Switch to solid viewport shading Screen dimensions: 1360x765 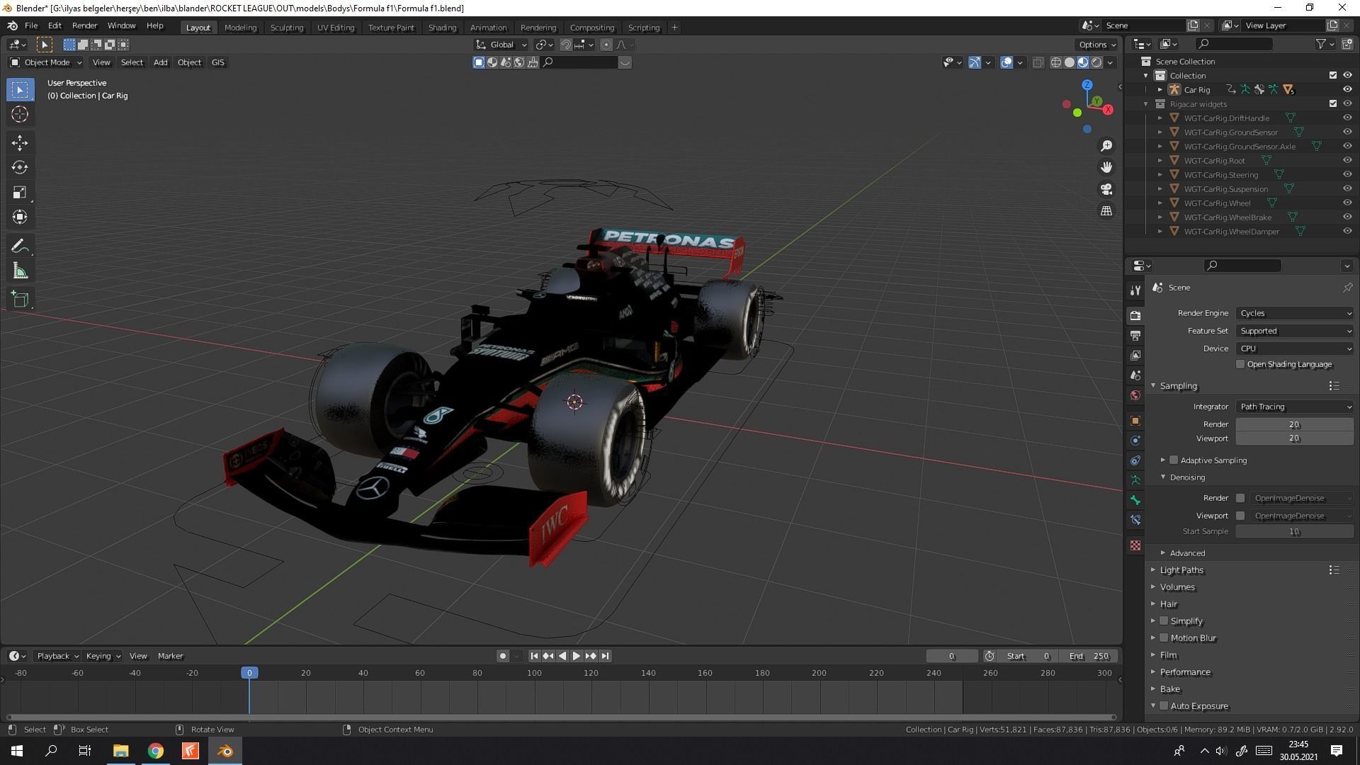1070,62
